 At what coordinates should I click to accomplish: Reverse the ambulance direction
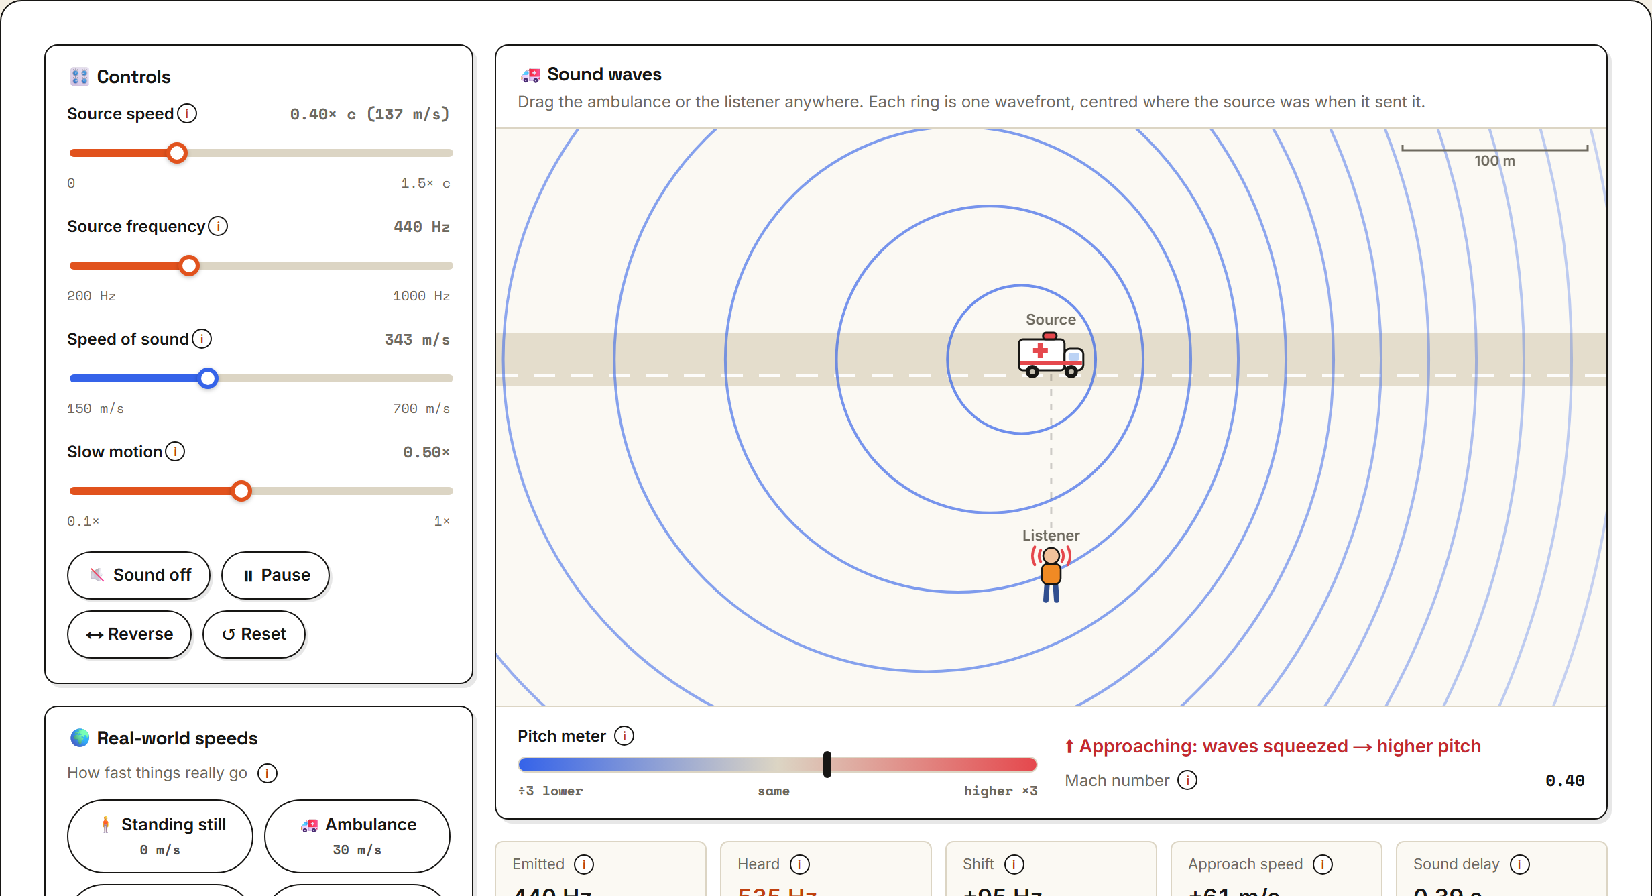[x=129, y=634]
